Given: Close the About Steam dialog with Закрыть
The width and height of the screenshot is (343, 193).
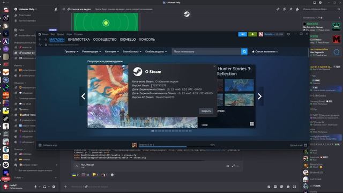Looking at the screenshot, I should pos(206,111).
